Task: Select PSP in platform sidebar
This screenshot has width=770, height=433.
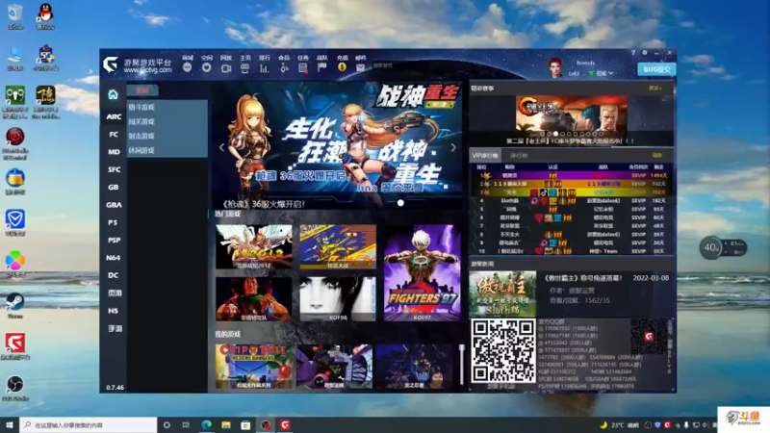Action: click(114, 240)
